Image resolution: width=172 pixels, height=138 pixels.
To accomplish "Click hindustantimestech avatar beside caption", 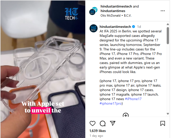I will (x=94, y=28).
